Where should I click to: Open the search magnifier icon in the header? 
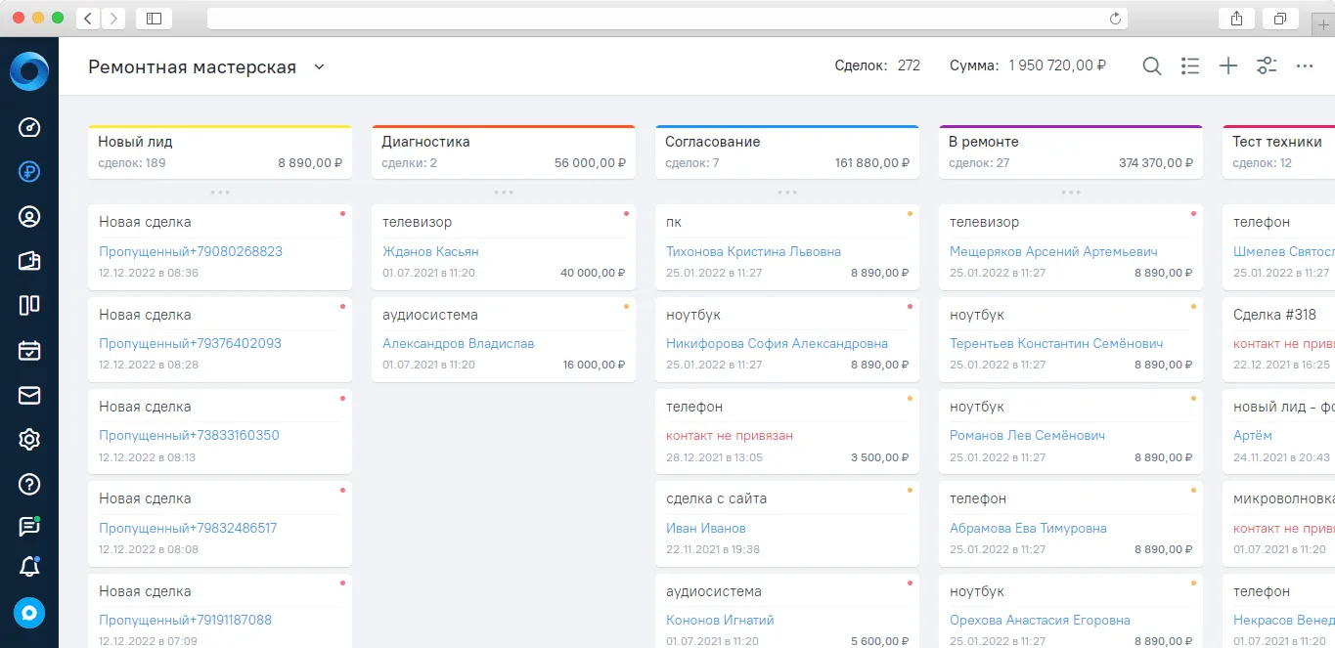(x=1152, y=66)
